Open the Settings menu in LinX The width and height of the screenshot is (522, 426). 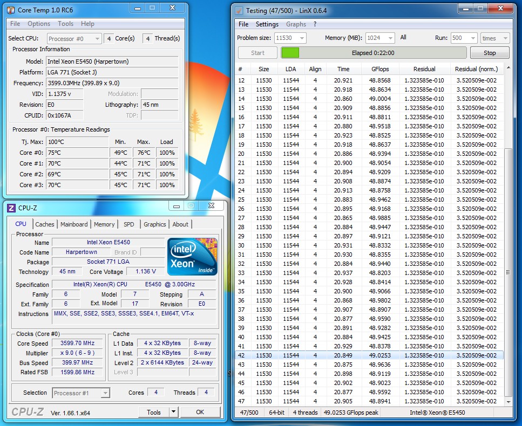click(x=267, y=24)
